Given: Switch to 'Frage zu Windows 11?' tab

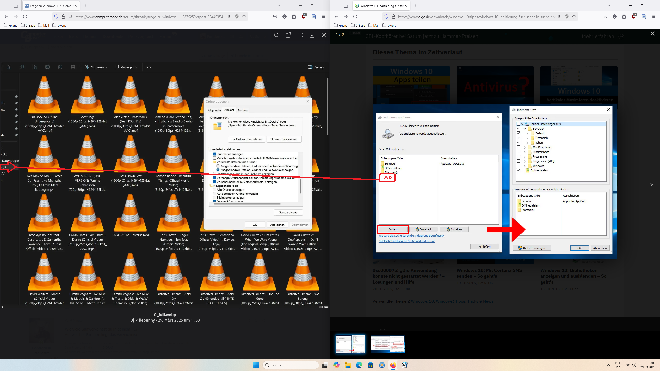Looking at the screenshot, I should click(50, 6).
